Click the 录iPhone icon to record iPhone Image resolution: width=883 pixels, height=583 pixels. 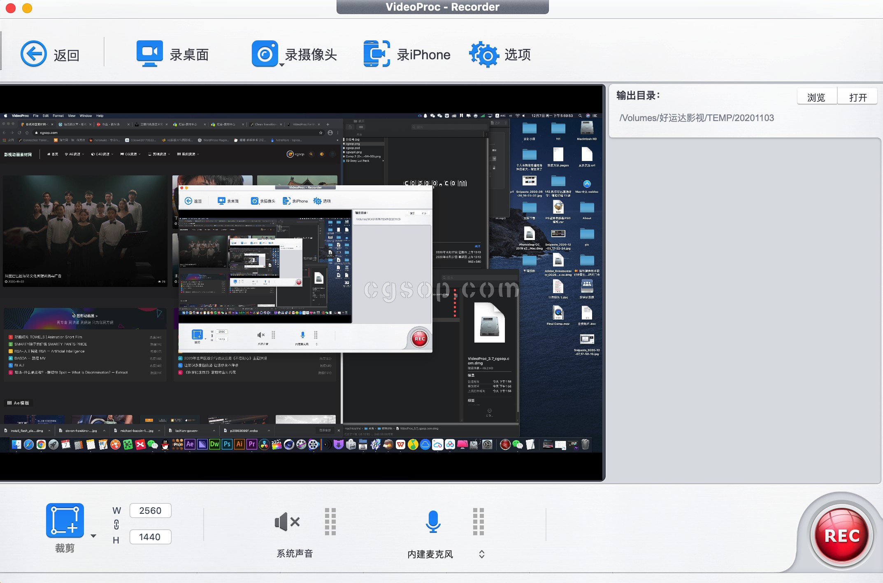pos(405,55)
